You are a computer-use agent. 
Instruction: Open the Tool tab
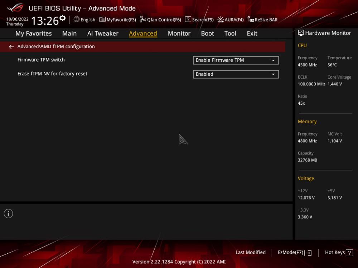point(230,34)
